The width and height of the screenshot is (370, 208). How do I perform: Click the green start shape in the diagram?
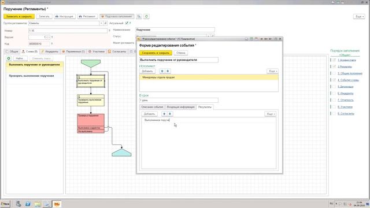point(91,63)
